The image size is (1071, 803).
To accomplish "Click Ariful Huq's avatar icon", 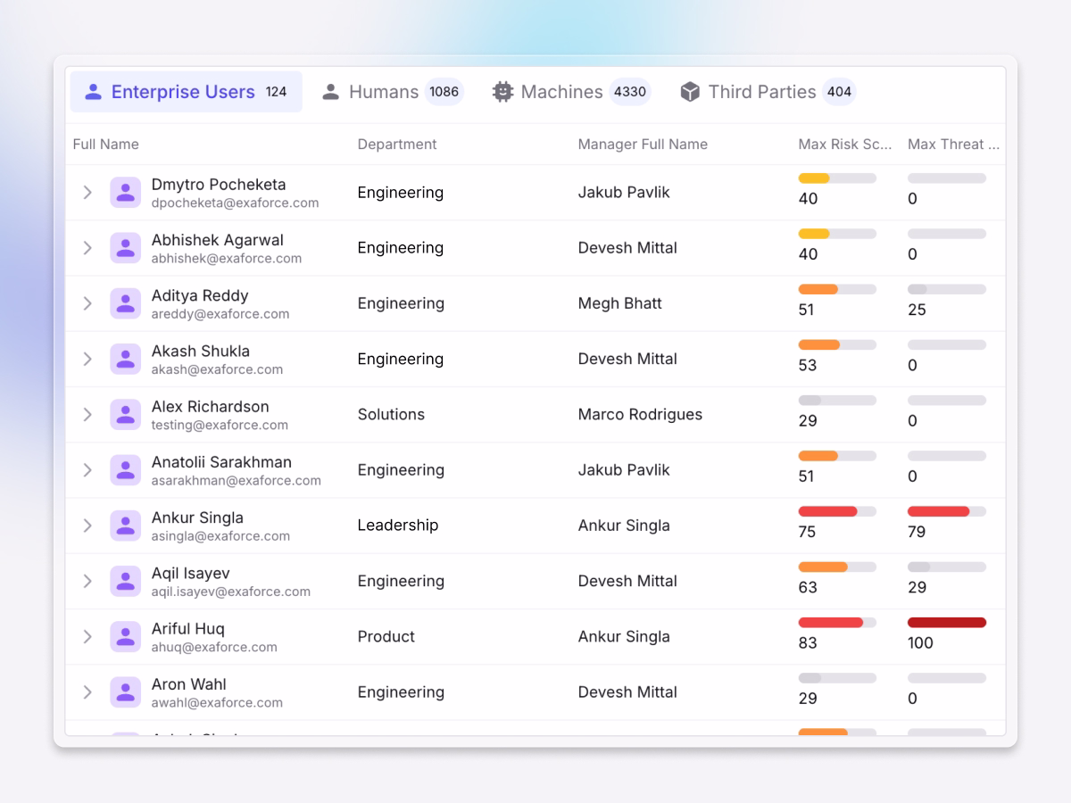I will [x=125, y=636].
